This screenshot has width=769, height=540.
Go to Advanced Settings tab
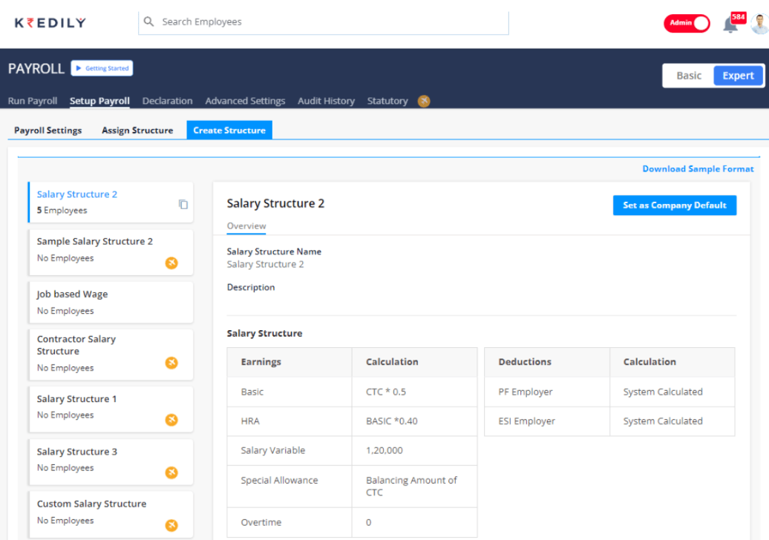coord(245,101)
